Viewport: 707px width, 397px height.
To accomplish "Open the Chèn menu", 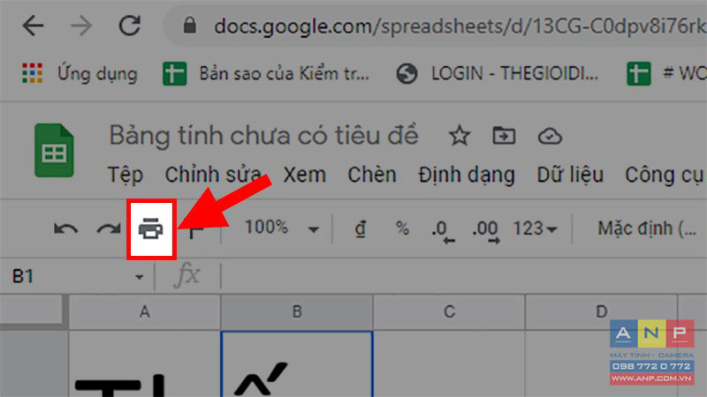I will [x=371, y=175].
